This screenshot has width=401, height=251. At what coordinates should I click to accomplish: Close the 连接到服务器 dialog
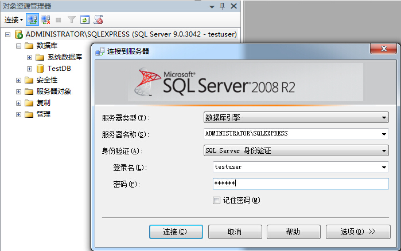383,49
